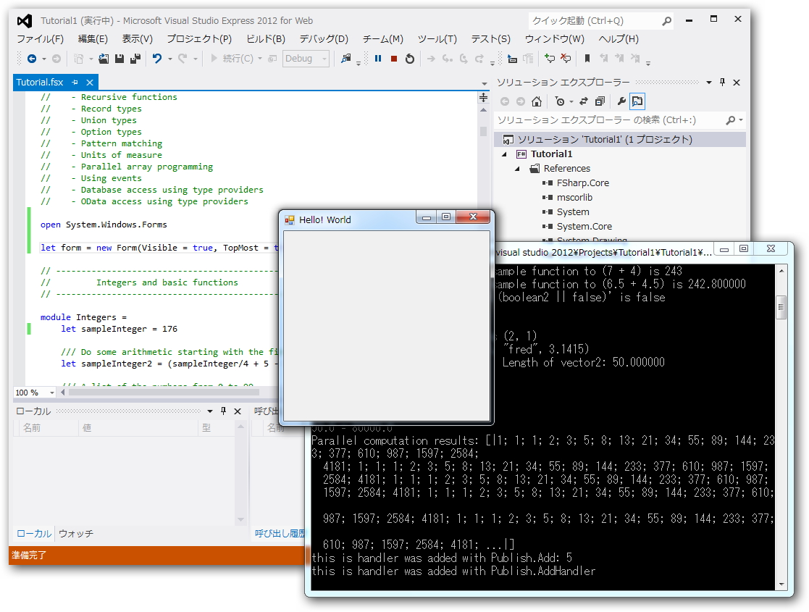Viewport: 809px width, 612px height.
Task: Unpin the Solution Explorer panel
Action: point(722,82)
